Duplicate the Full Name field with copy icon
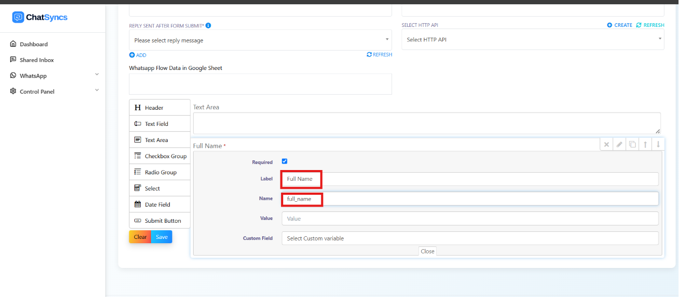This screenshot has width=679, height=297. (x=633, y=144)
